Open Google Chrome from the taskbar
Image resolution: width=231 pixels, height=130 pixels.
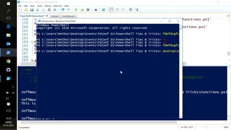point(8,61)
